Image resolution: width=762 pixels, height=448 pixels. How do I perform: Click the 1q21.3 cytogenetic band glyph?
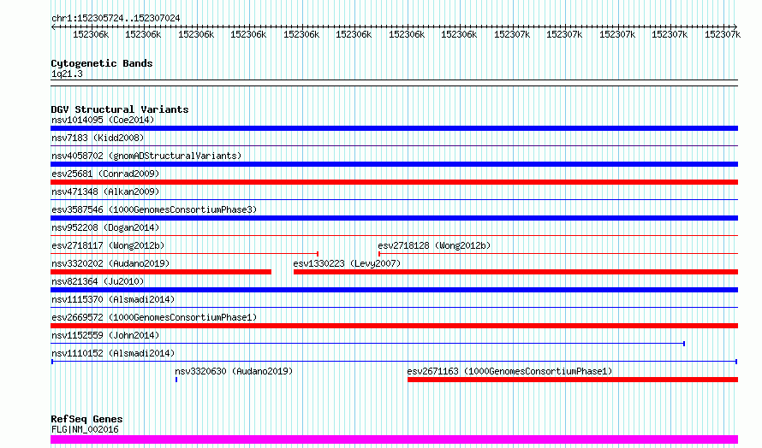394,83
